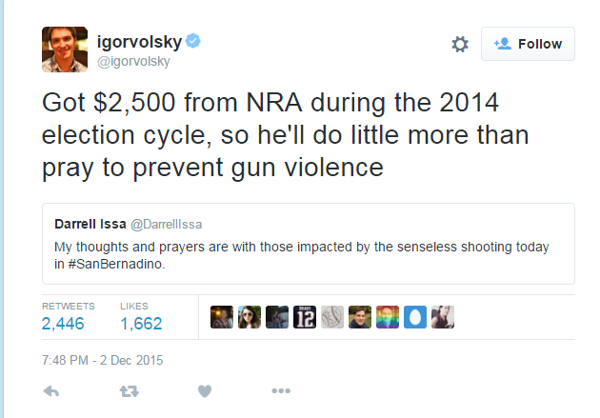
Task: Follow igorvolsky with the Follow button
Action: (528, 44)
